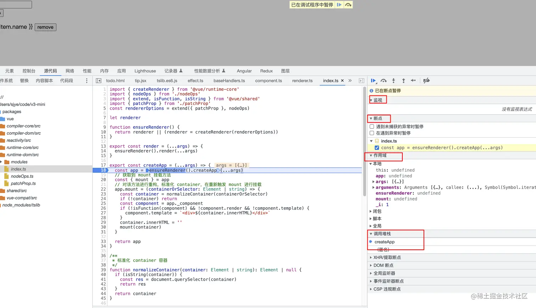Click the compiler-core/src folder icon
The width and height of the screenshot is (536, 308).
2,126
